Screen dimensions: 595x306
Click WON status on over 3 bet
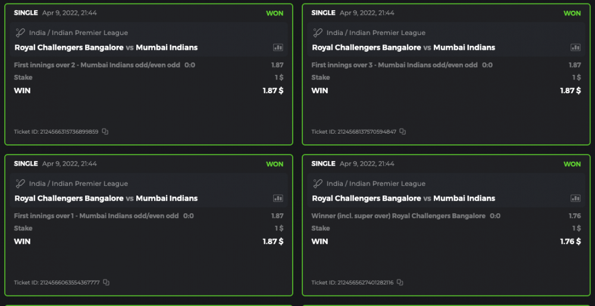click(572, 13)
